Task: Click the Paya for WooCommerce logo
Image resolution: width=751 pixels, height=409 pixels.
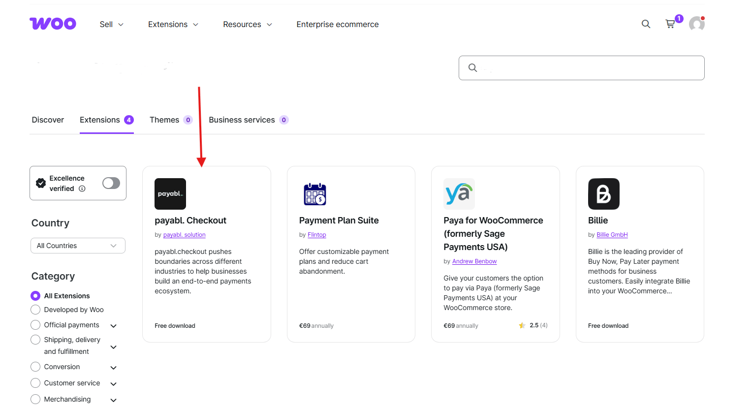Action: point(459,194)
